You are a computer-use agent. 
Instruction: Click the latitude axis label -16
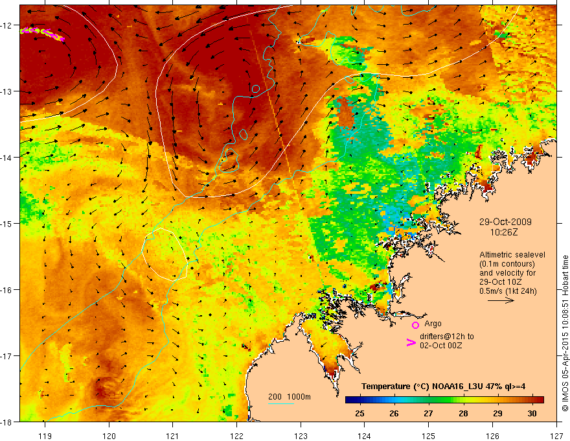6,290
